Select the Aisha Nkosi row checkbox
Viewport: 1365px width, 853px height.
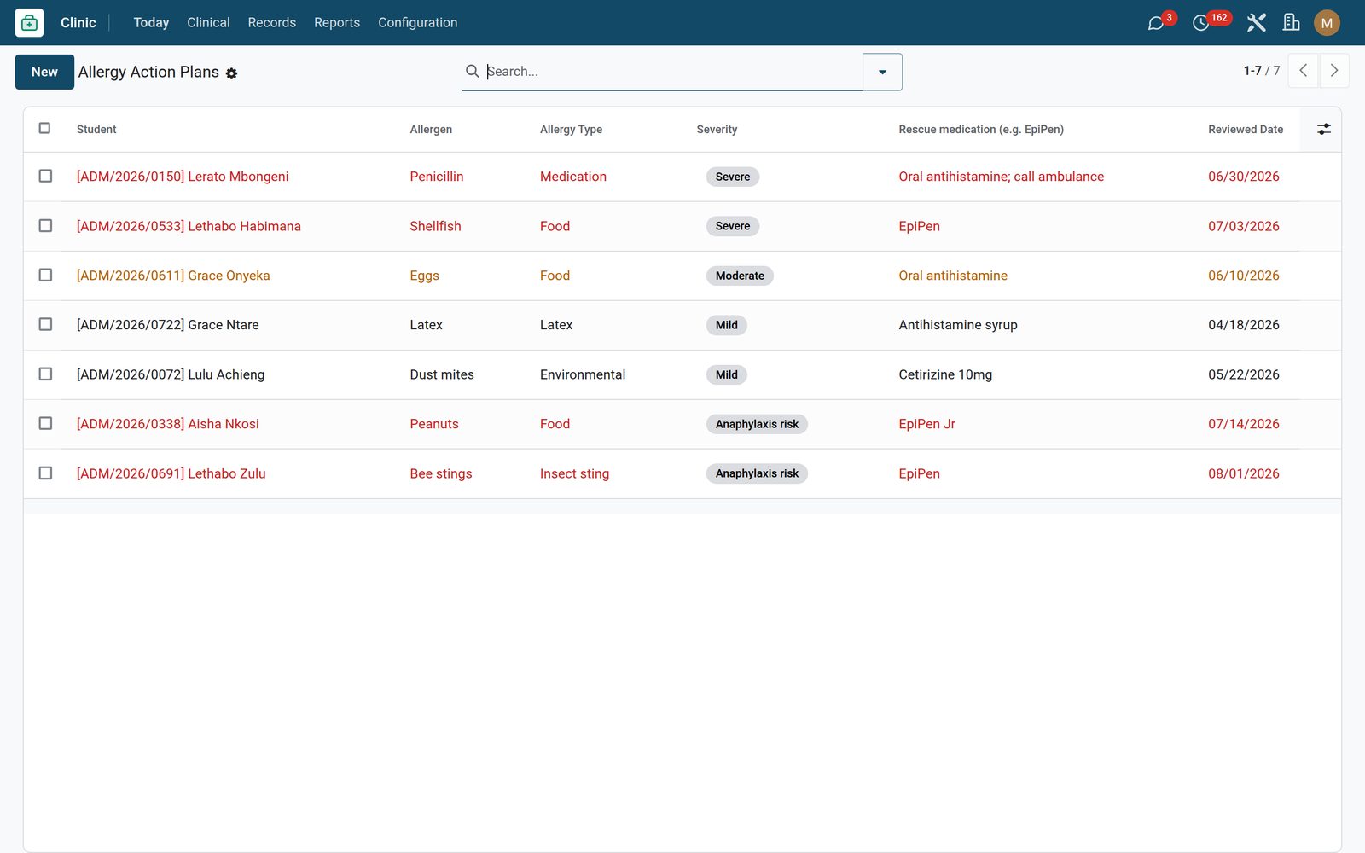[45, 423]
